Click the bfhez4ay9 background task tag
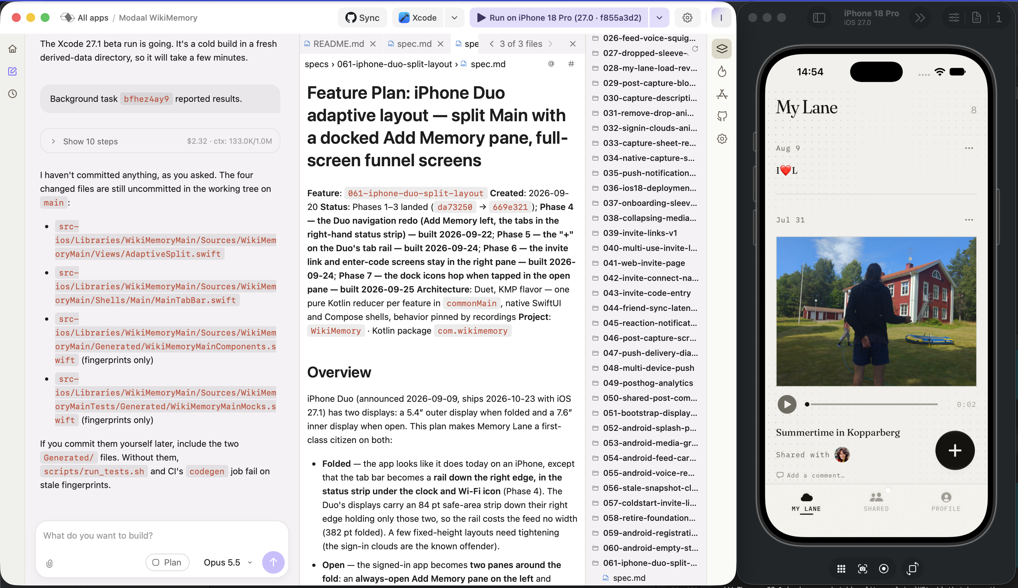Image resolution: width=1018 pixels, height=588 pixels. [146, 99]
